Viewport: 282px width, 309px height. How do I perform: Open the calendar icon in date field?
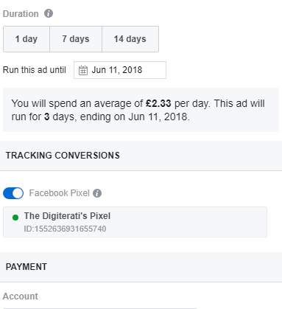83,70
